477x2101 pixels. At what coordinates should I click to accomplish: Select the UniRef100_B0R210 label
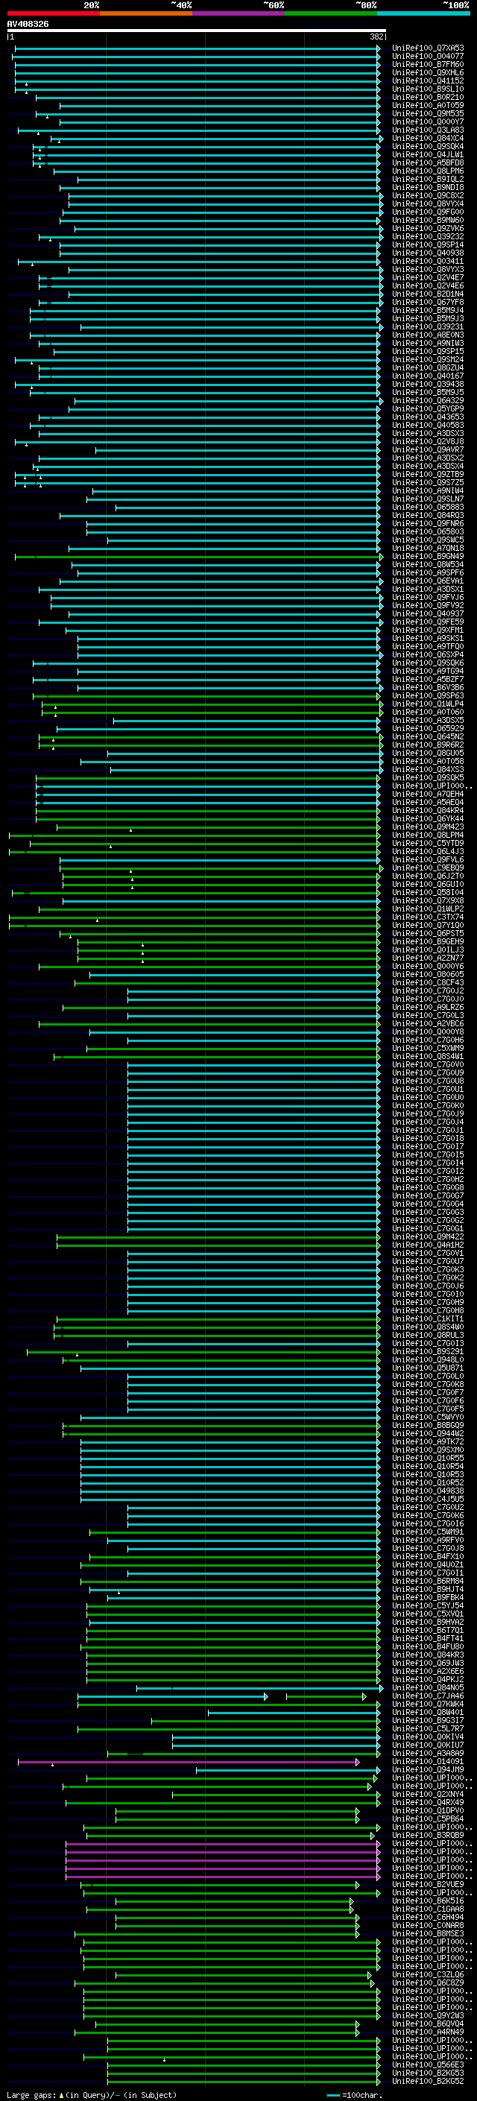pos(428,97)
